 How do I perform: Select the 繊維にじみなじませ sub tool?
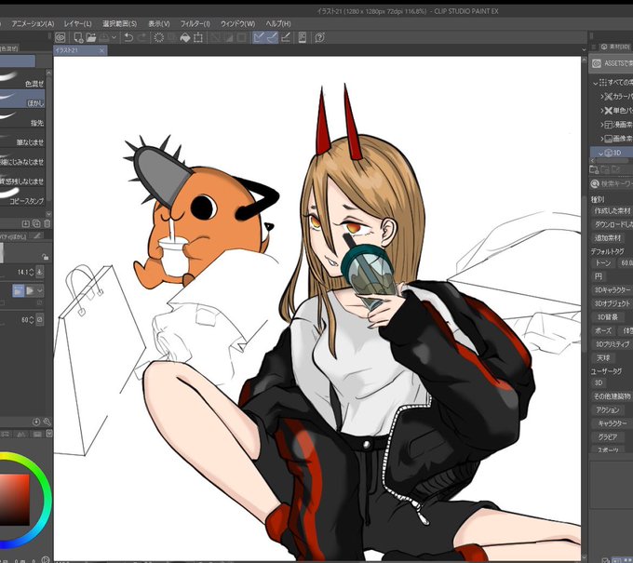click(22, 158)
